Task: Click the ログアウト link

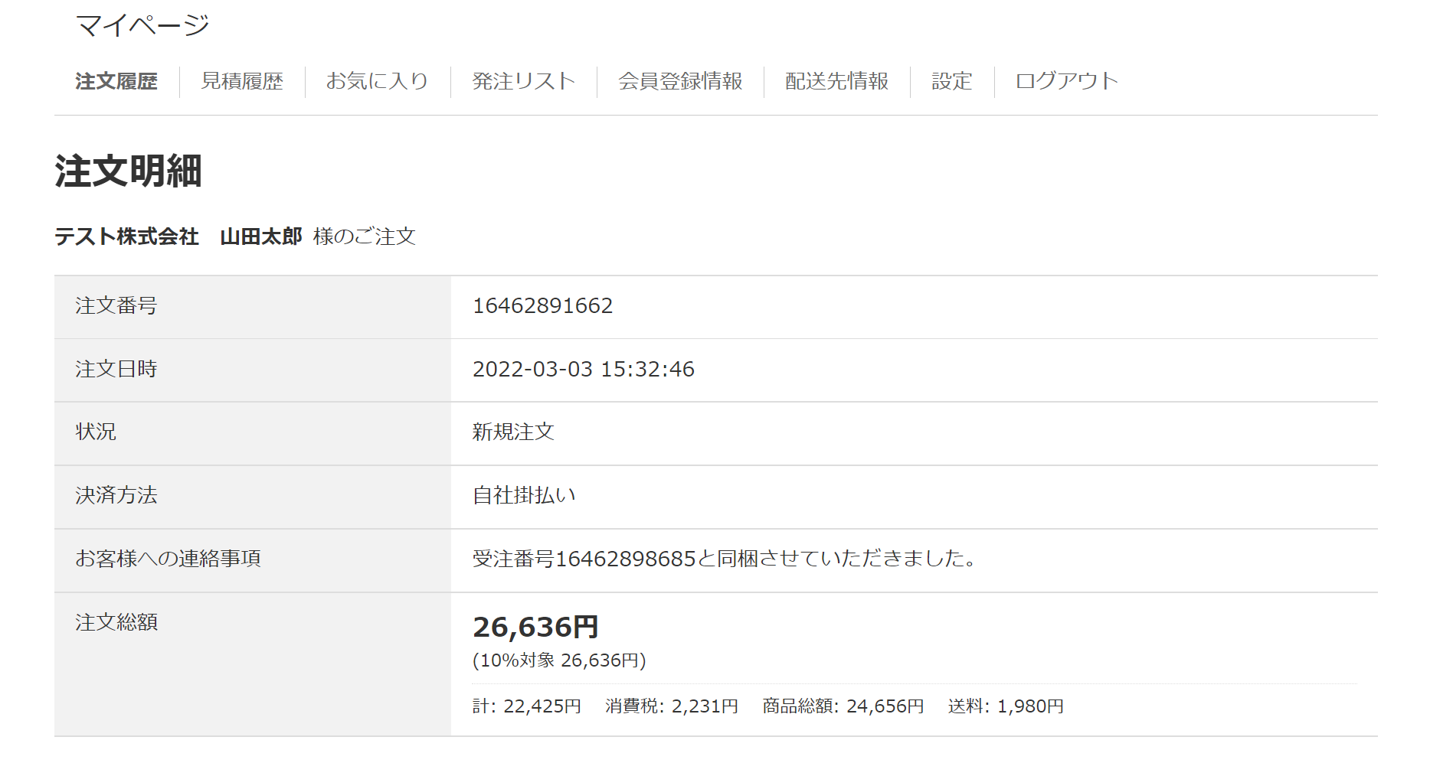Action: click(x=1067, y=81)
